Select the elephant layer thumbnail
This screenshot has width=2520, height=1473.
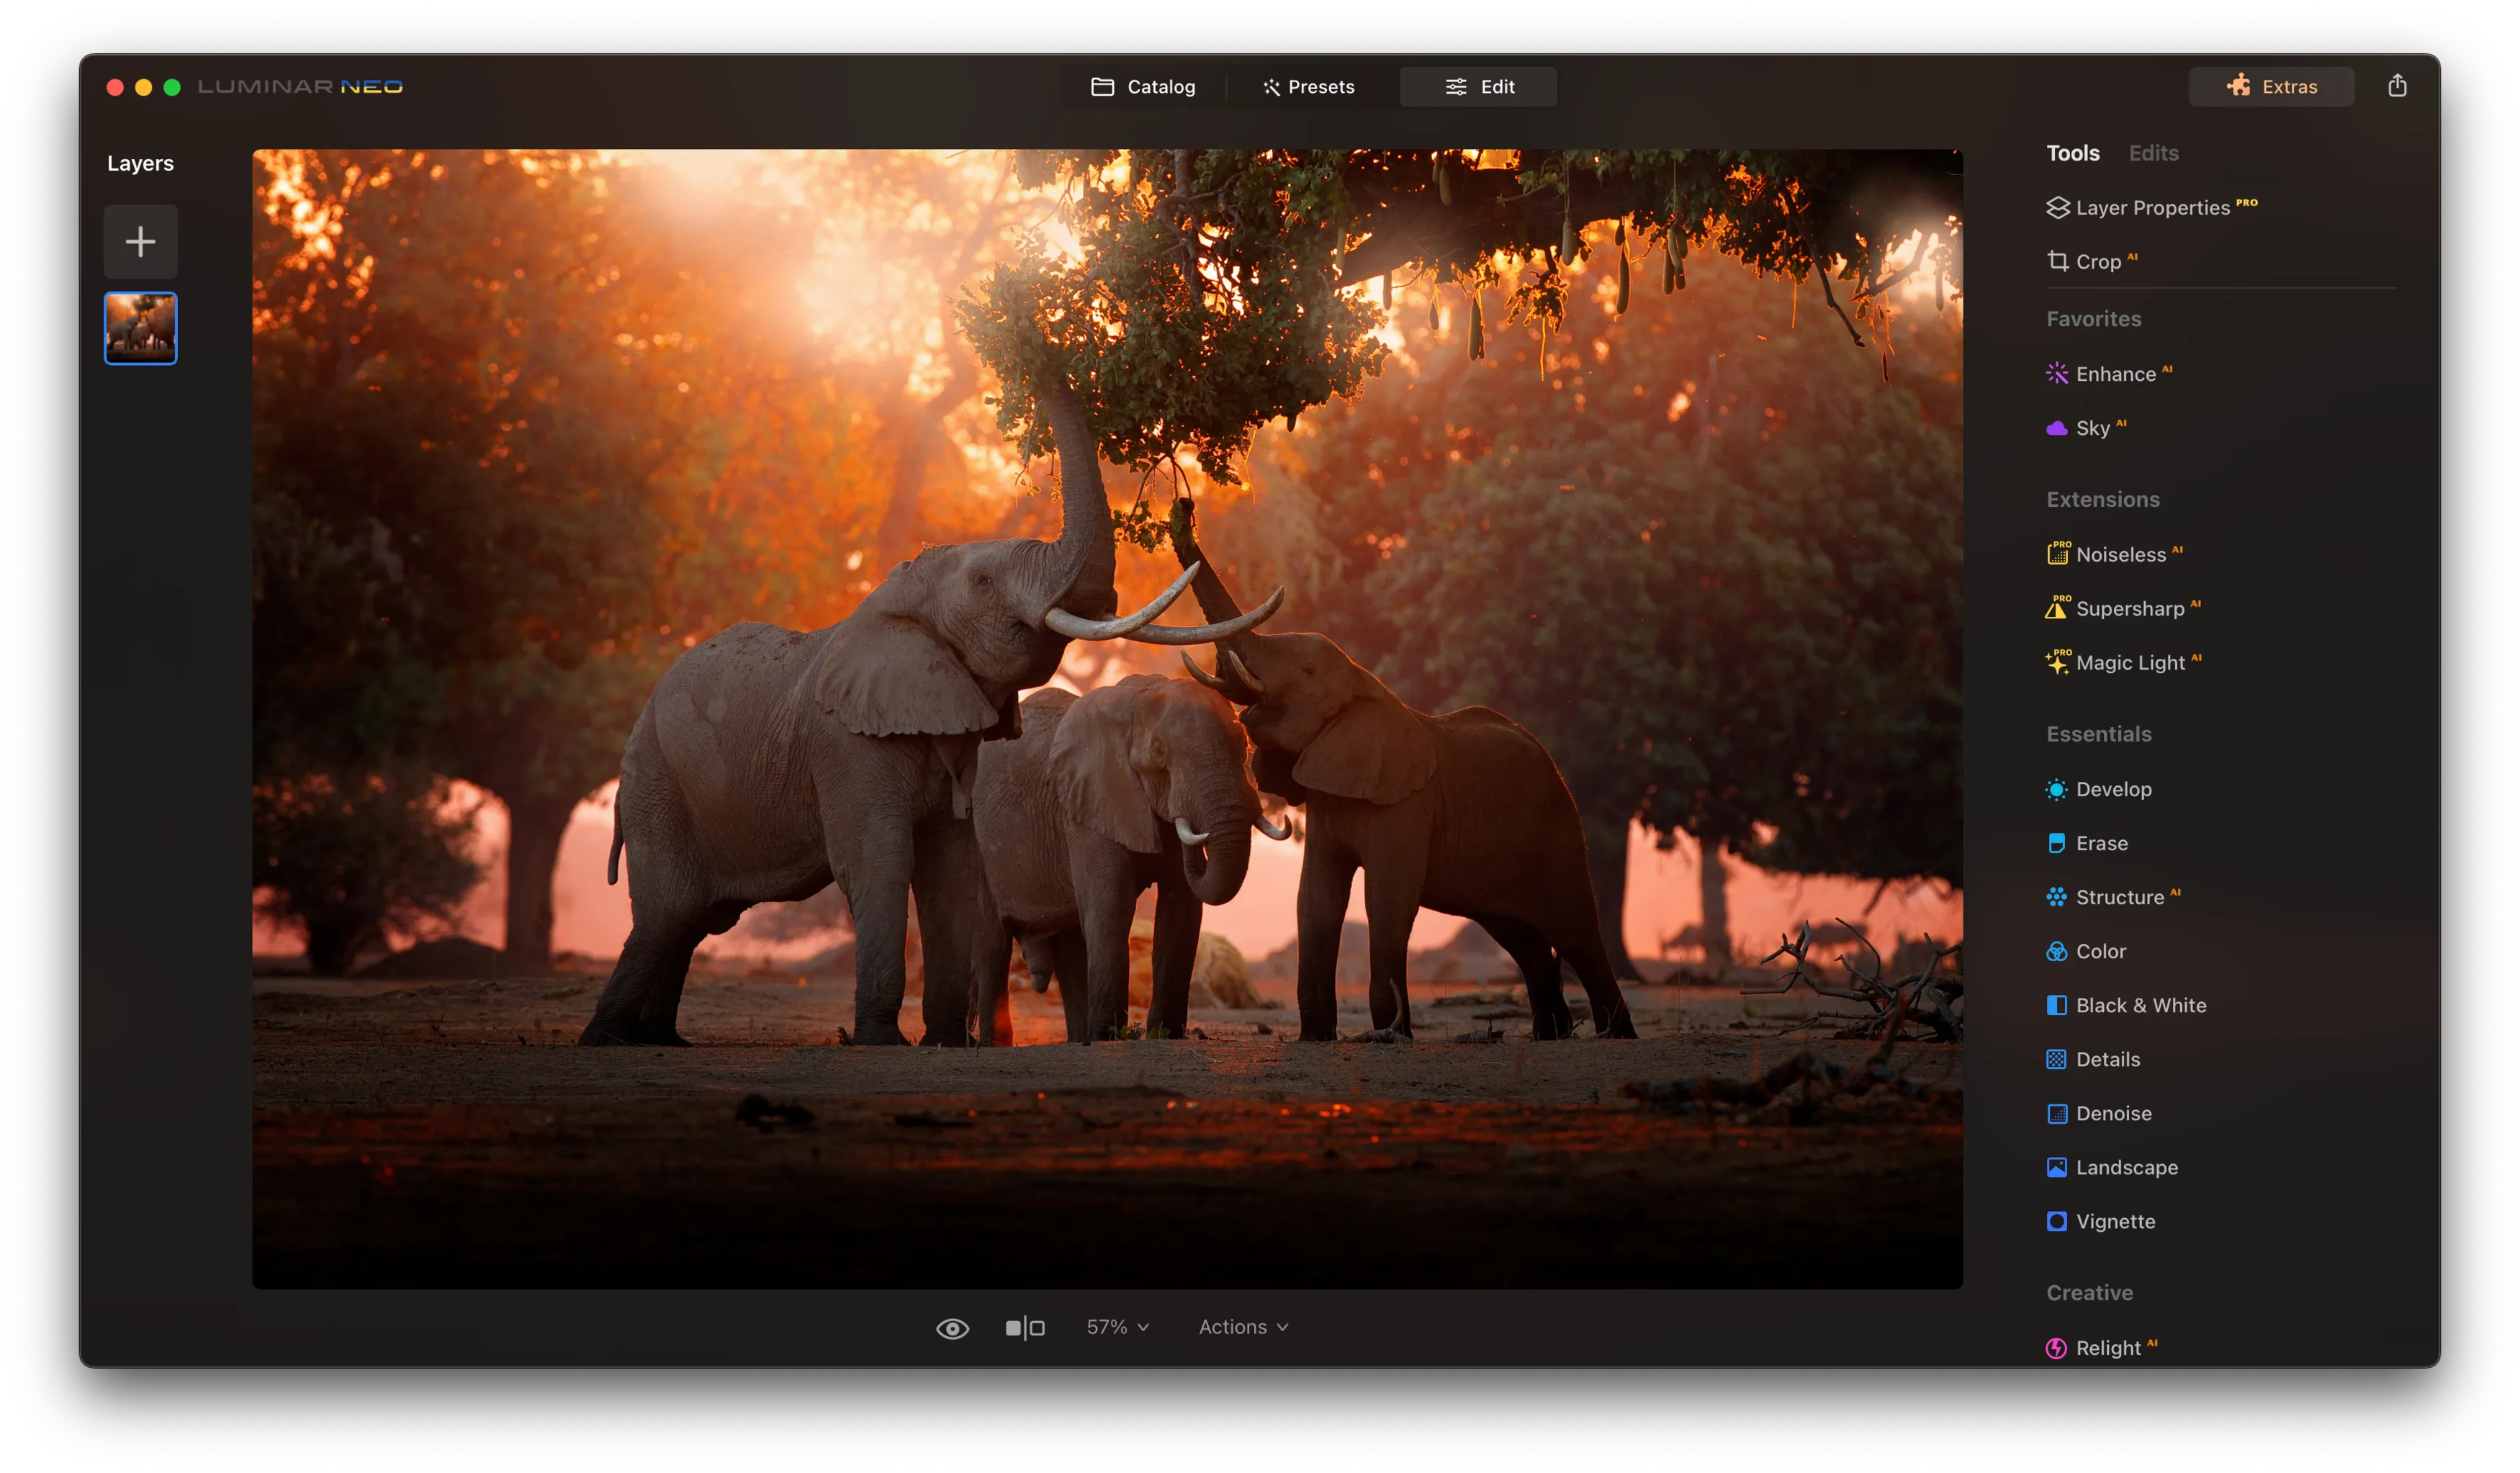tap(141, 328)
